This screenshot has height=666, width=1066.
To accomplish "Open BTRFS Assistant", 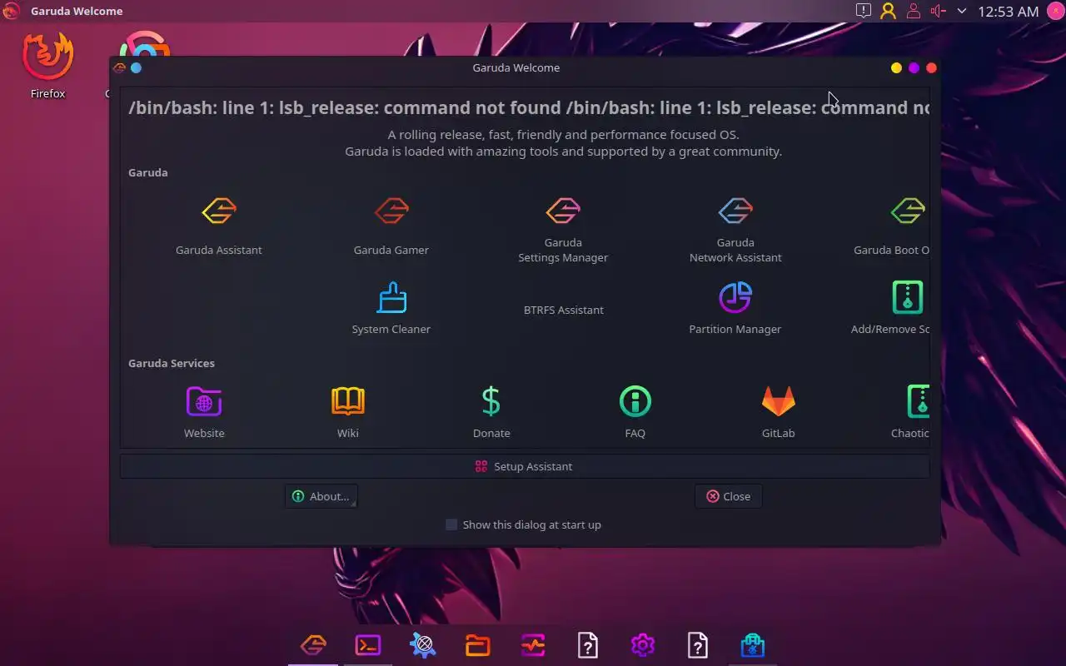I will [563, 310].
